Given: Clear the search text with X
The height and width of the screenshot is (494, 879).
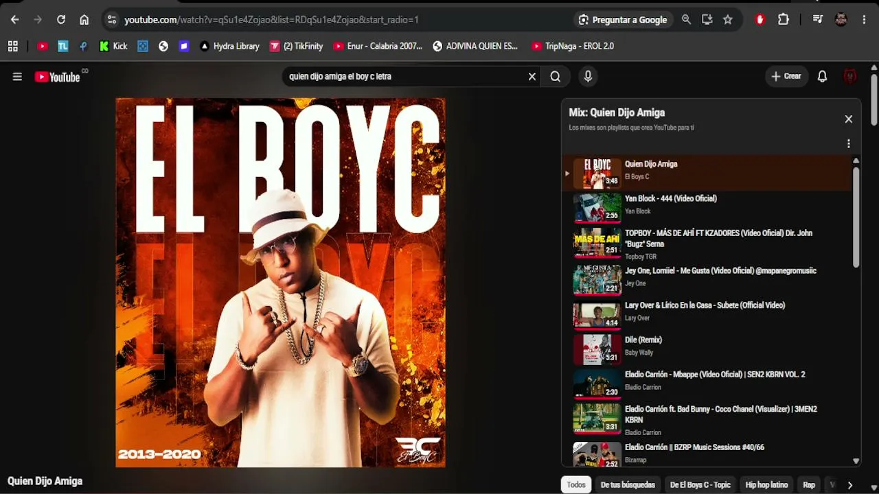Looking at the screenshot, I should (532, 77).
